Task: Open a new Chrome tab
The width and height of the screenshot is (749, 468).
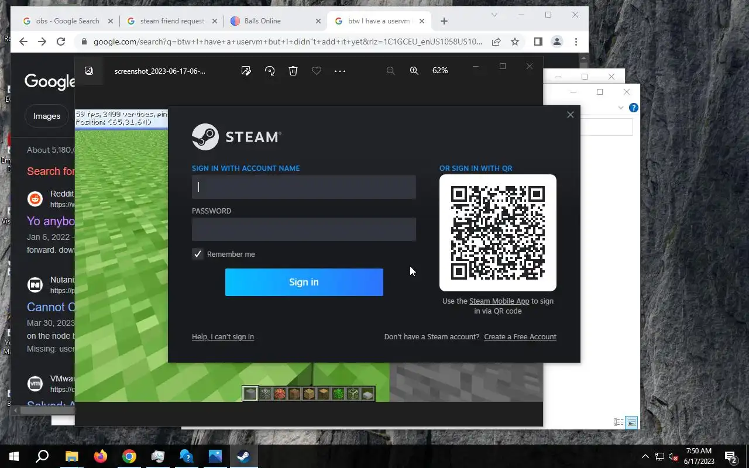Action: point(444,21)
